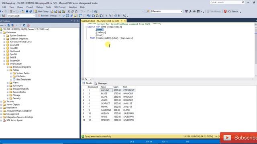Select the Integration Services Catalogs node
The height and width of the screenshot is (144, 257).
click(20, 117)
